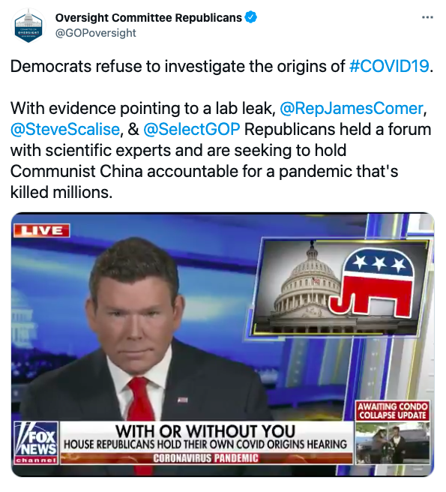This screenshot has width=446, height=492.
Task: Click the Coronavirus Pandemic red banner
Action: (x=205, y=458)
